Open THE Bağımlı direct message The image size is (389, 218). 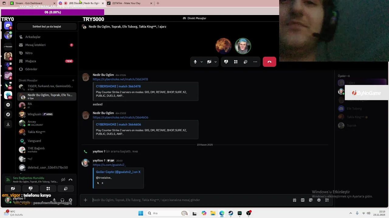click(x=46, y=150)
